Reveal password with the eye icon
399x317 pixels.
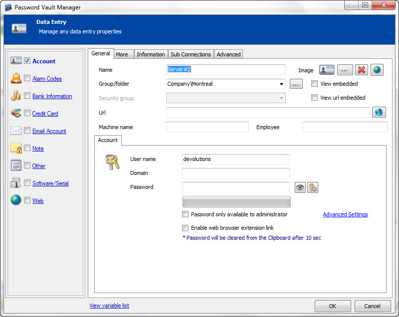(x=300, y=187)
